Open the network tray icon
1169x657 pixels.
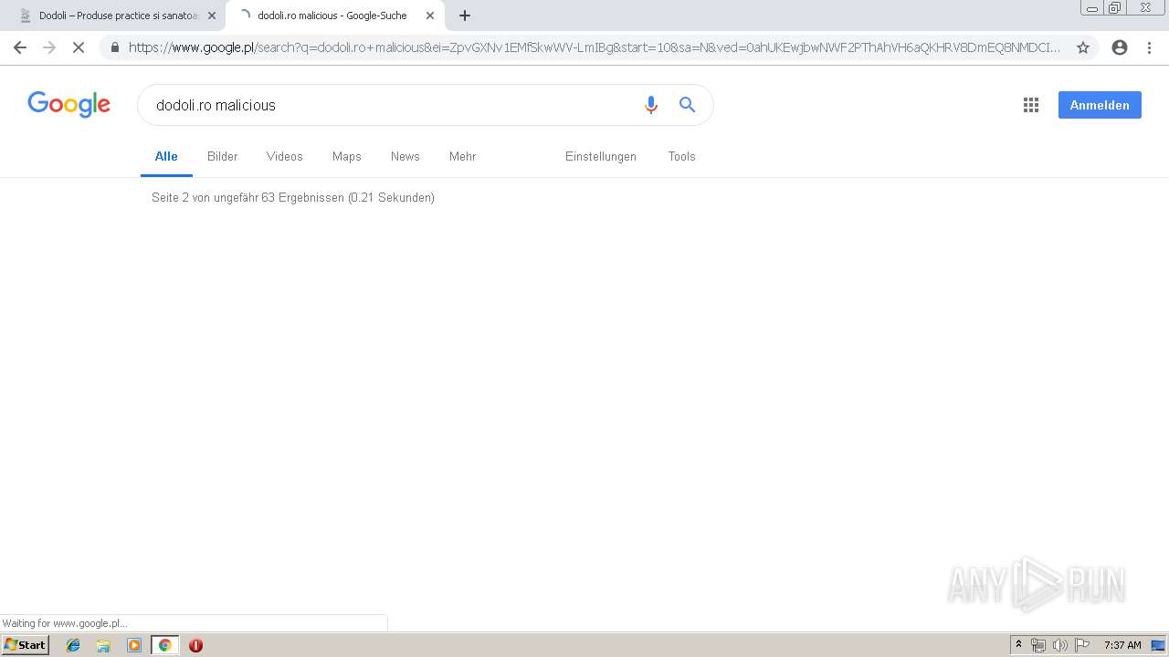[x=1038, y=645]
